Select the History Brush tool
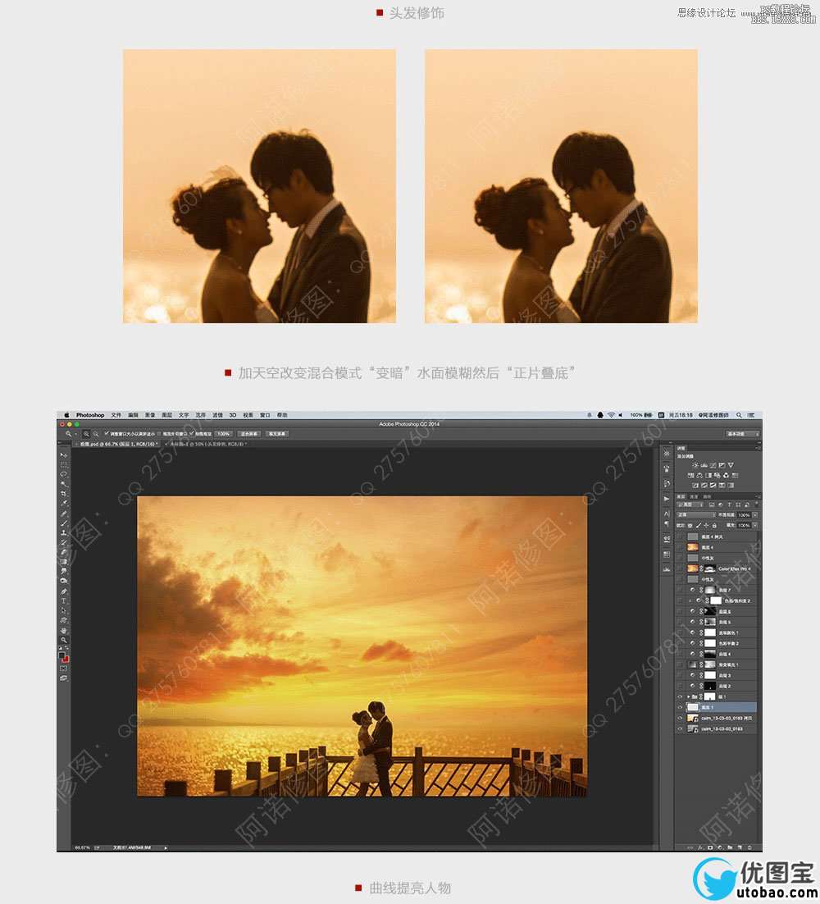The height and width of the screenshot is (904, 820). tap(63, 542)
